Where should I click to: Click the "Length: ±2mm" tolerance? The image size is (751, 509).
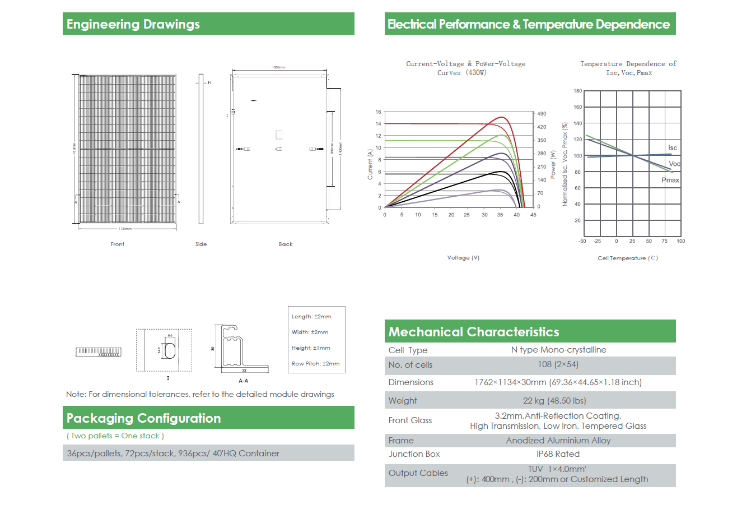[311, 317]
